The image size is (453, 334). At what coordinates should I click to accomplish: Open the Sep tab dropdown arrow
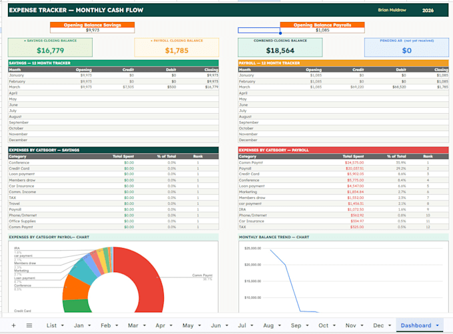307,325
